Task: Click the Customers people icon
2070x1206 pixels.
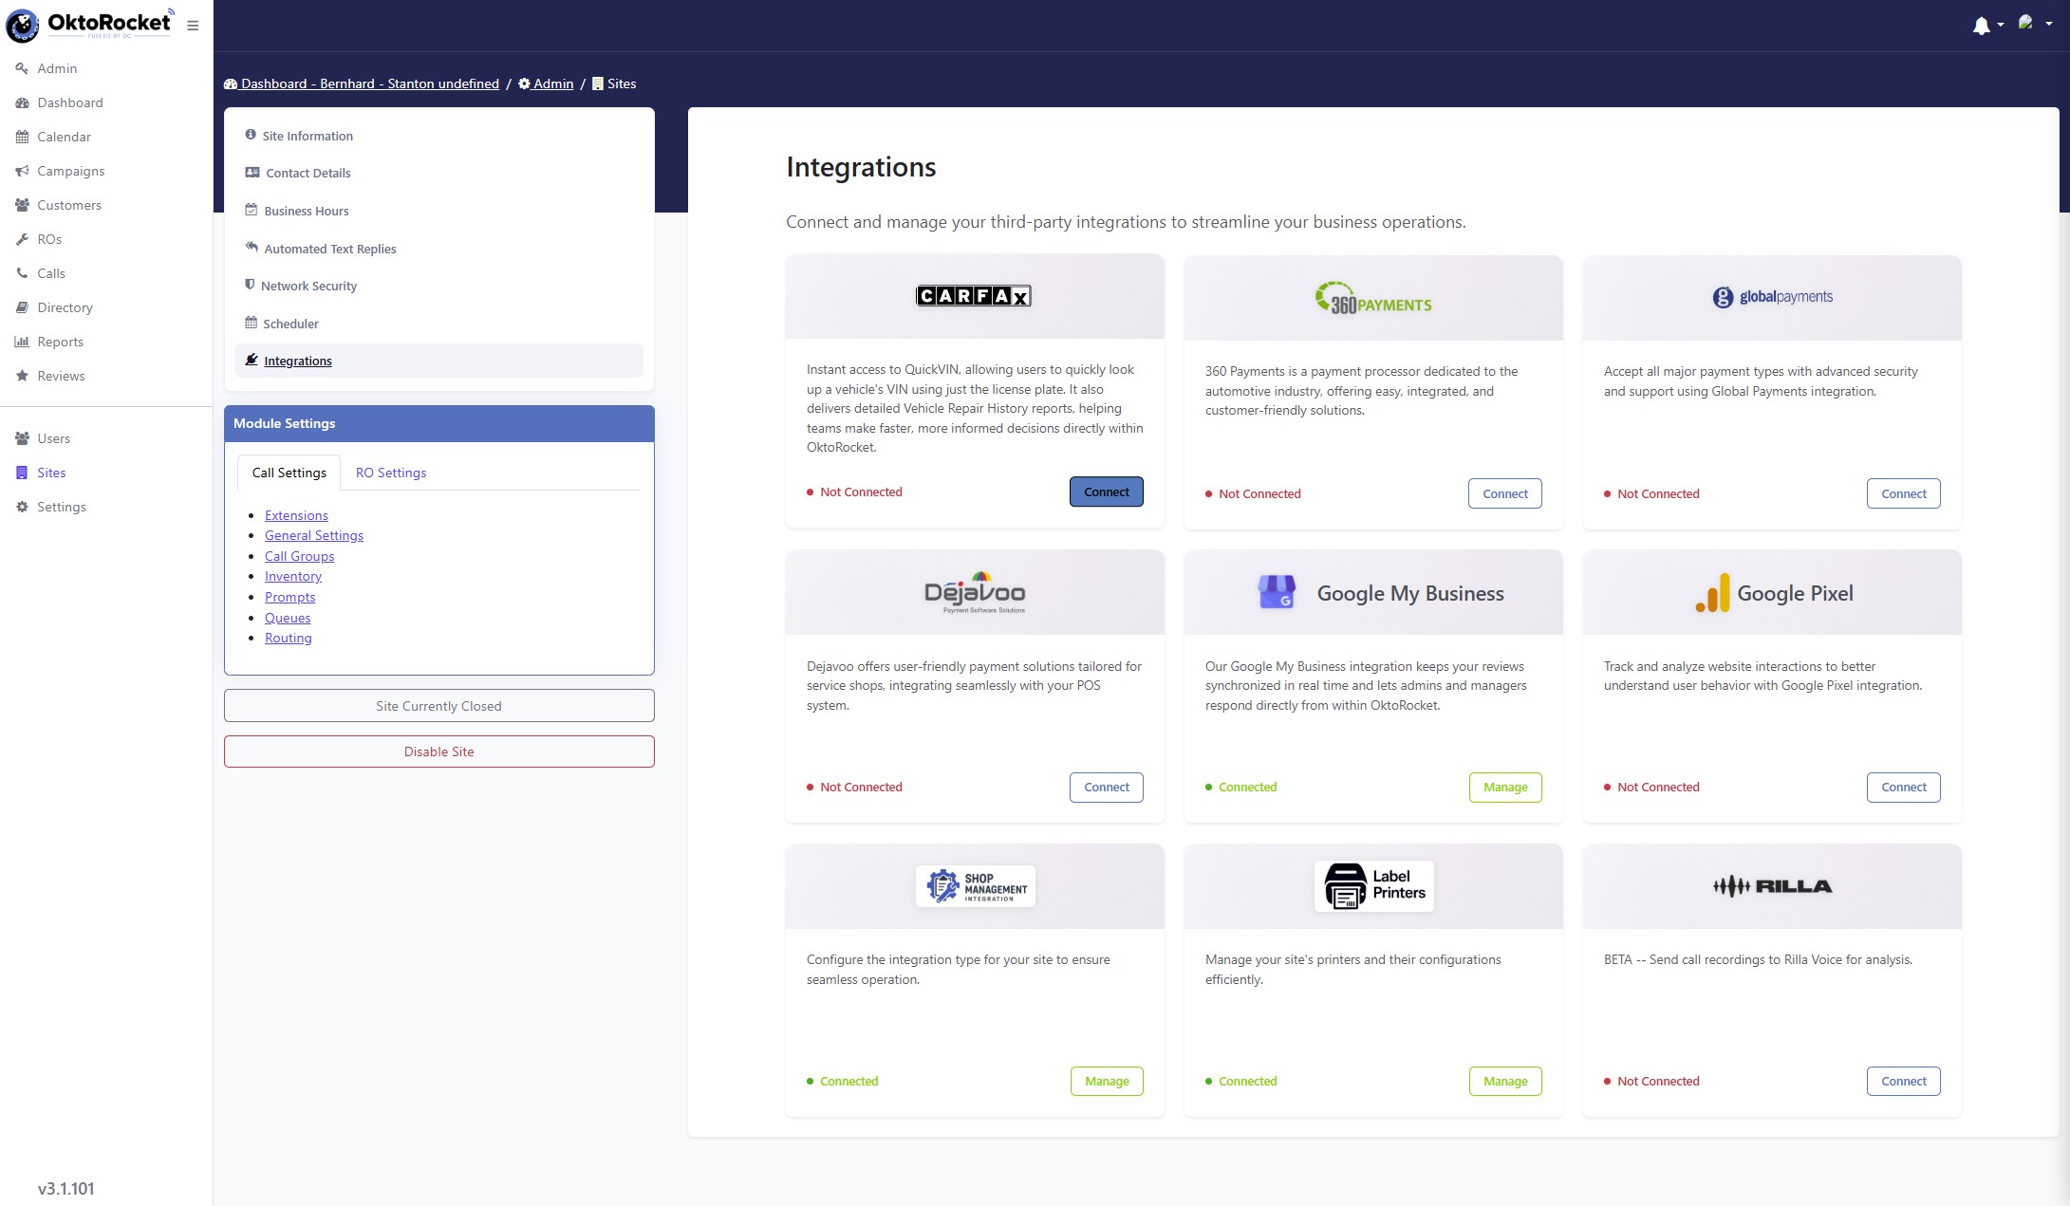Action: click(22, 205)
